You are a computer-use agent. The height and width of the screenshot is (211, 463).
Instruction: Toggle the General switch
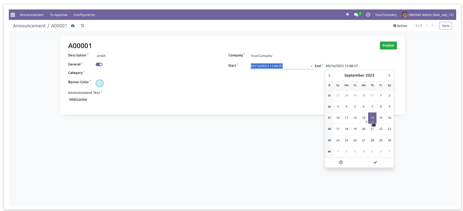pyautogui.click(x=99, y=64)
